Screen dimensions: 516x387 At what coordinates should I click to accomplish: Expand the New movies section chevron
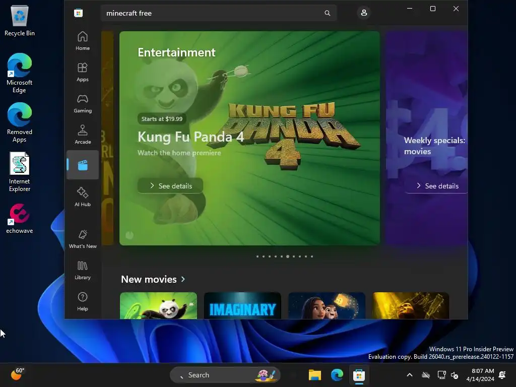[183, 279]
